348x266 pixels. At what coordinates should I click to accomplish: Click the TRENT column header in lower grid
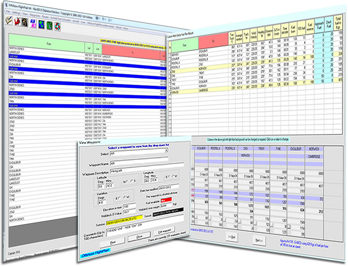point(261,149)
